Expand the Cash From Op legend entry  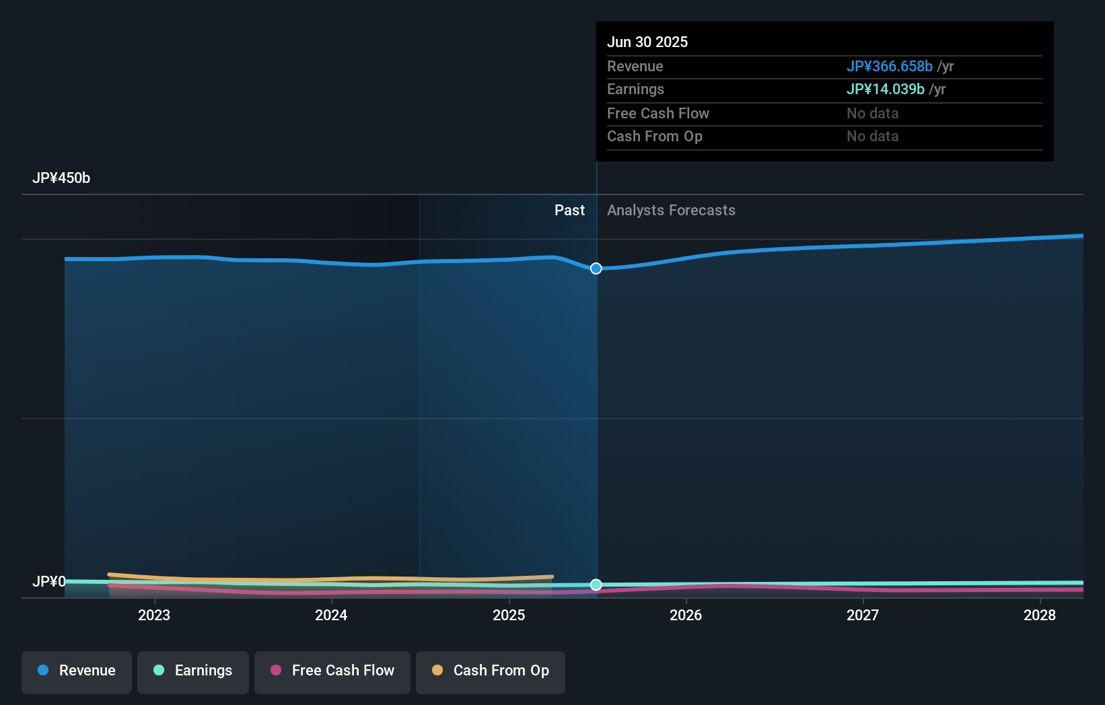pos(491,672)
